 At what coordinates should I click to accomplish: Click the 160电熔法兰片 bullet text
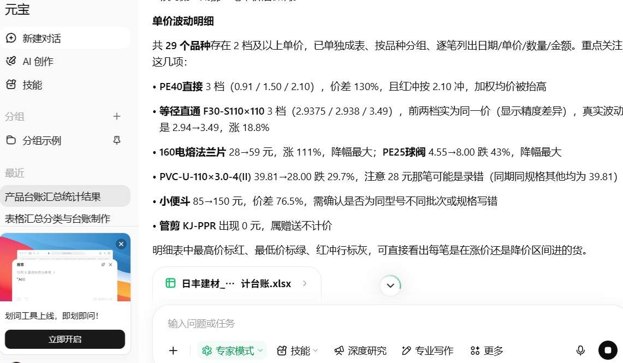tap(360, 152)
